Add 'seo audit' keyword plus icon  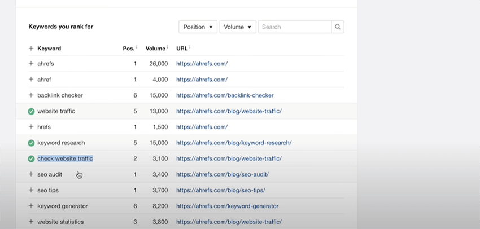30,174
